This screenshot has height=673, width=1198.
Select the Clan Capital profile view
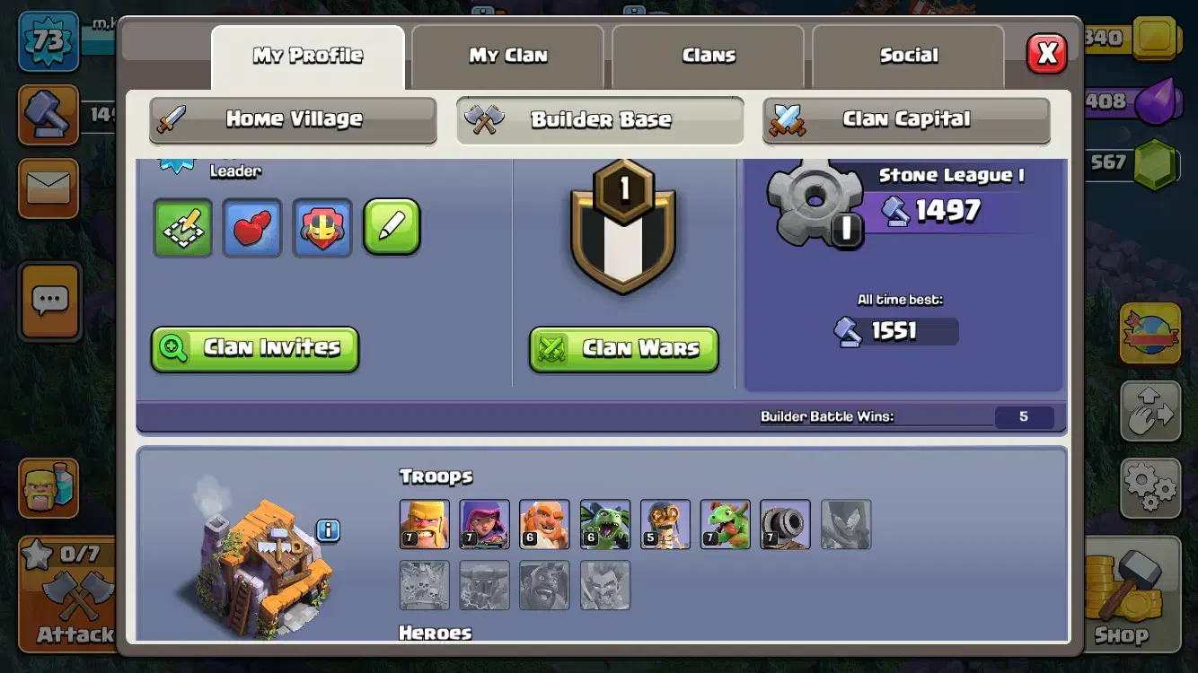coord(906,119)
